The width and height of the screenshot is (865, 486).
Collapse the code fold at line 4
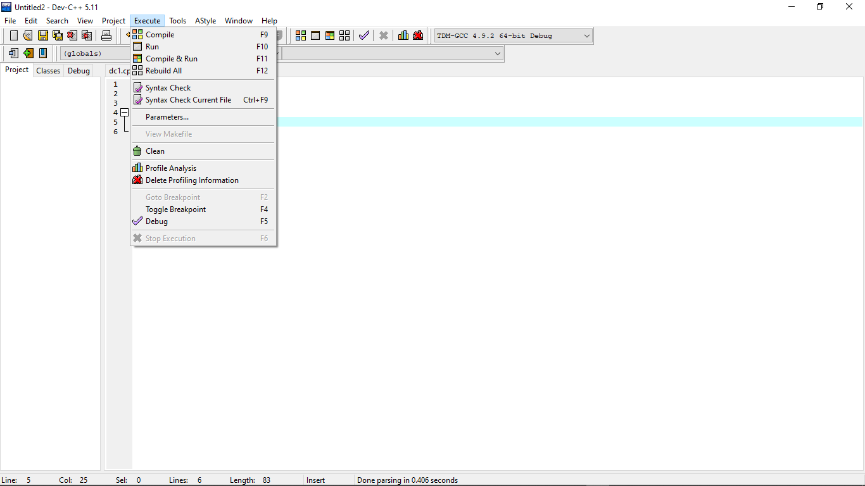click(x=124, y=113)
